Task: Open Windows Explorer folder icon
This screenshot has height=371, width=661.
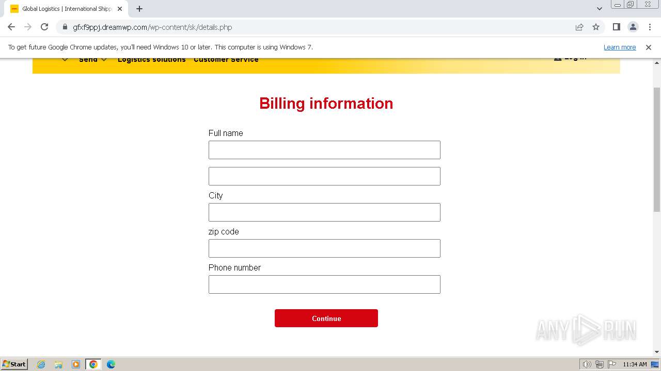Action: point(58,364)
